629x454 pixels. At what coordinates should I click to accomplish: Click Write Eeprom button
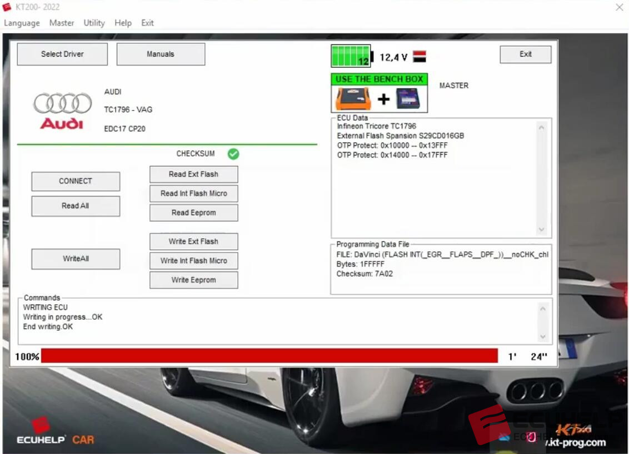(194, 280)
